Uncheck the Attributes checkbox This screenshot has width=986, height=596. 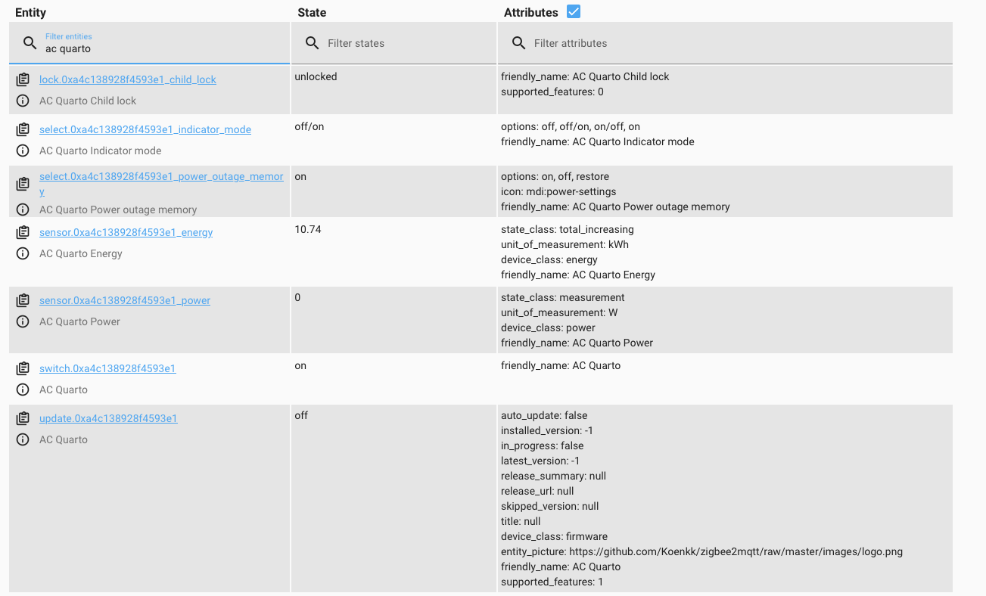(x=574, y=11)
